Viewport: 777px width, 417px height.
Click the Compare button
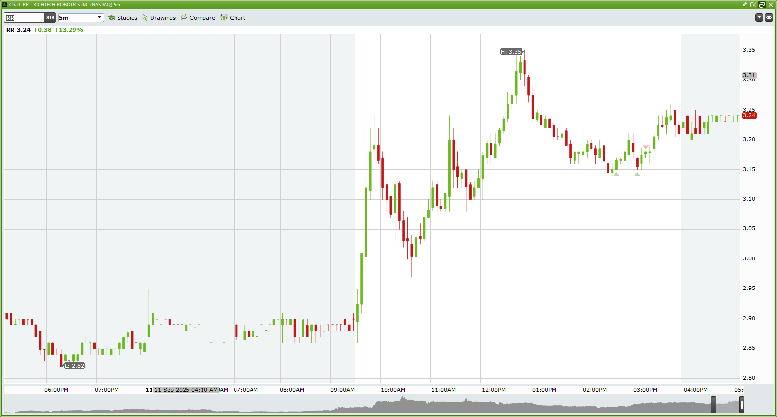point(202,18)
